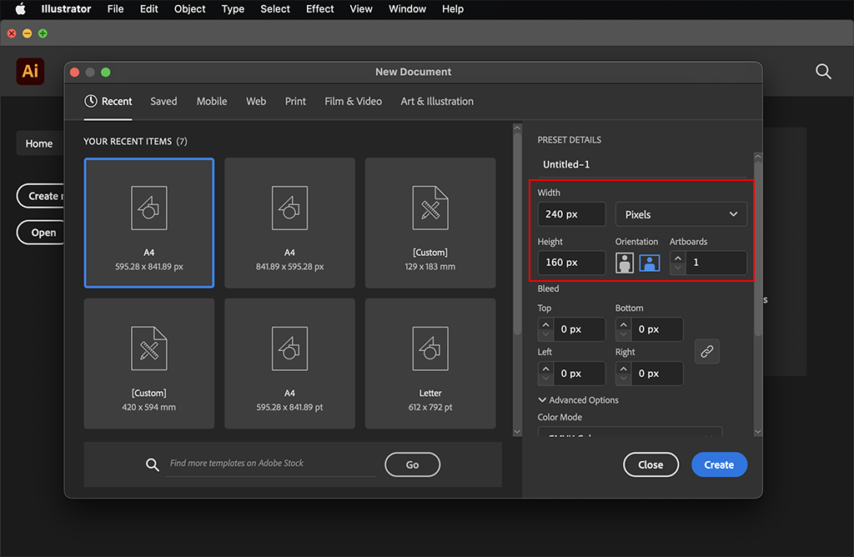Click the clock icon on Recent tab
This screenshot has width=854, height=557.
[x=90, y=101]
